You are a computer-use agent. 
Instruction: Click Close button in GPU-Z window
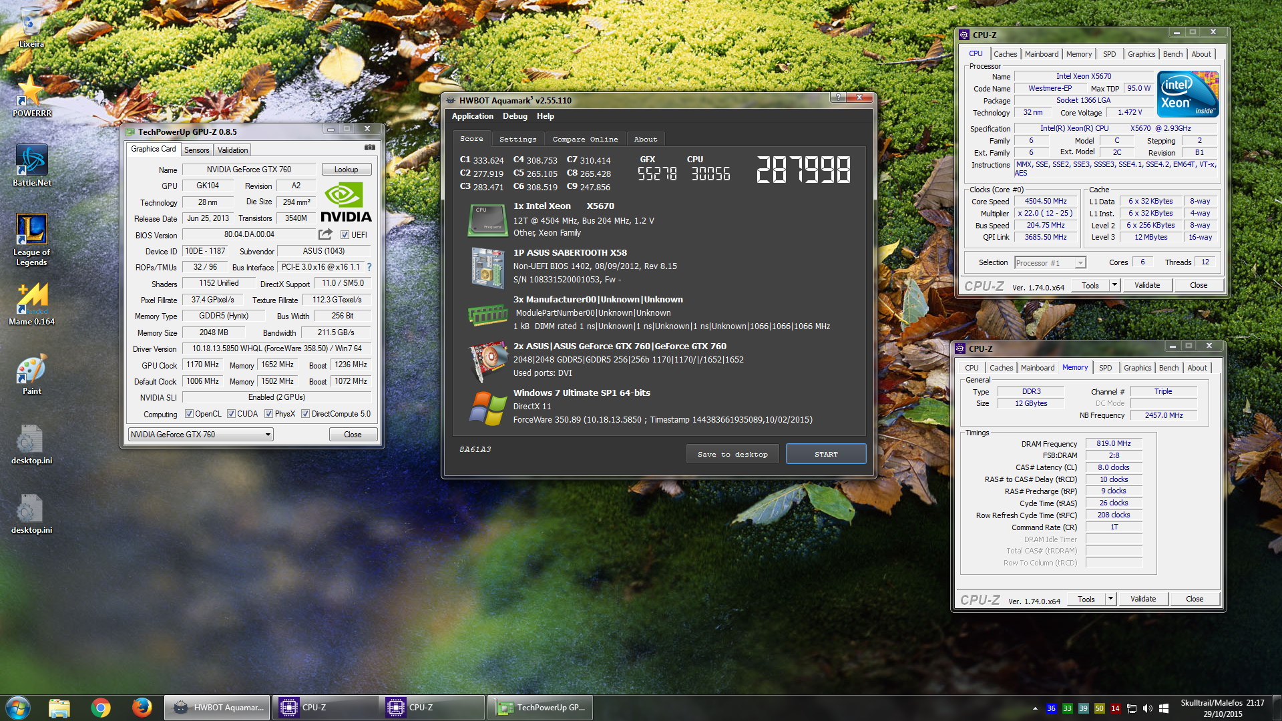pyautogui.click(x=353, y=435)
